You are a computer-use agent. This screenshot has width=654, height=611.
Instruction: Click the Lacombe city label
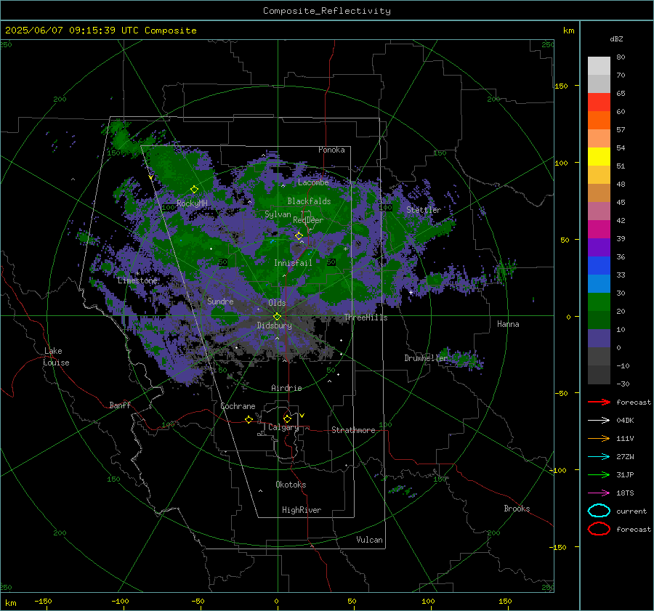(x=313, y=182)
